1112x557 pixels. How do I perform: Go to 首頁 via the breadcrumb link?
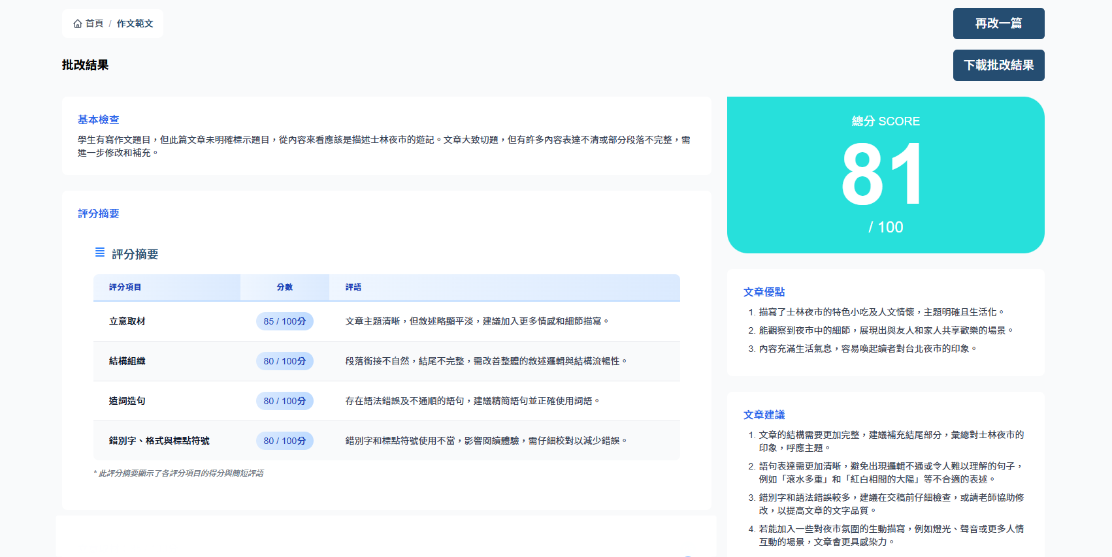click(x=94, y=24)
